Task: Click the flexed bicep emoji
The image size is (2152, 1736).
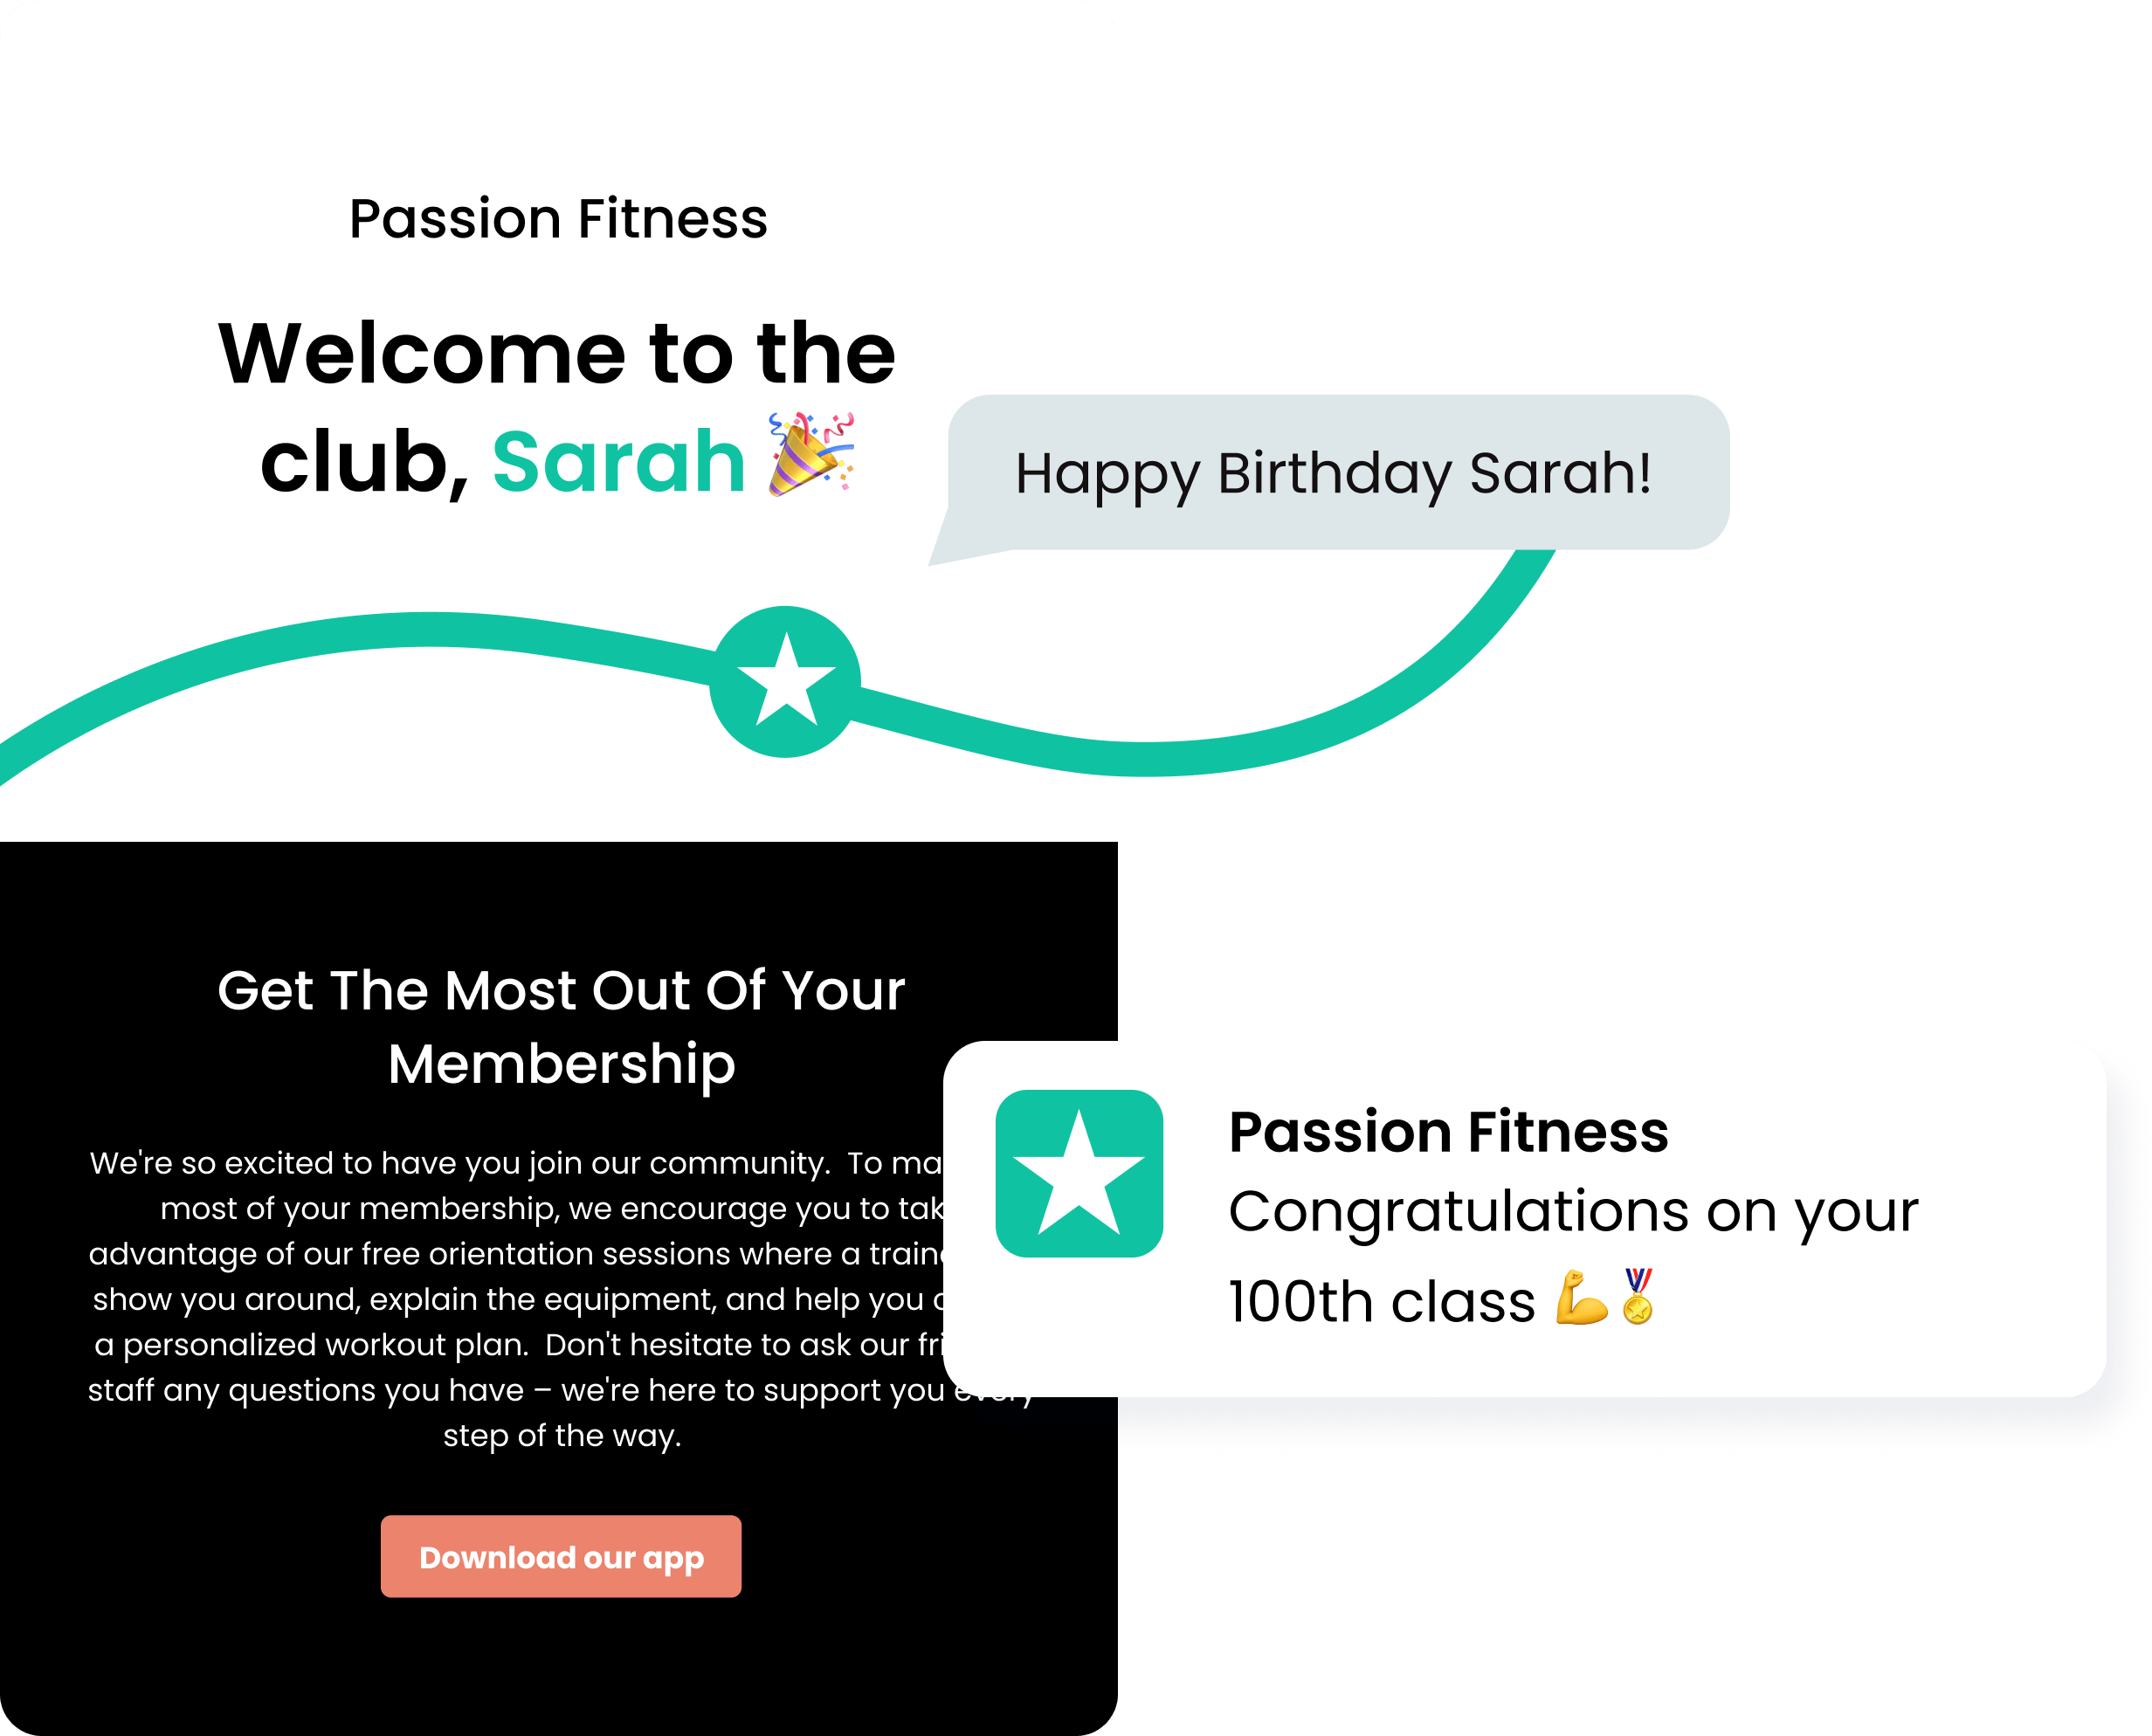Action: coord(1582,1297)
